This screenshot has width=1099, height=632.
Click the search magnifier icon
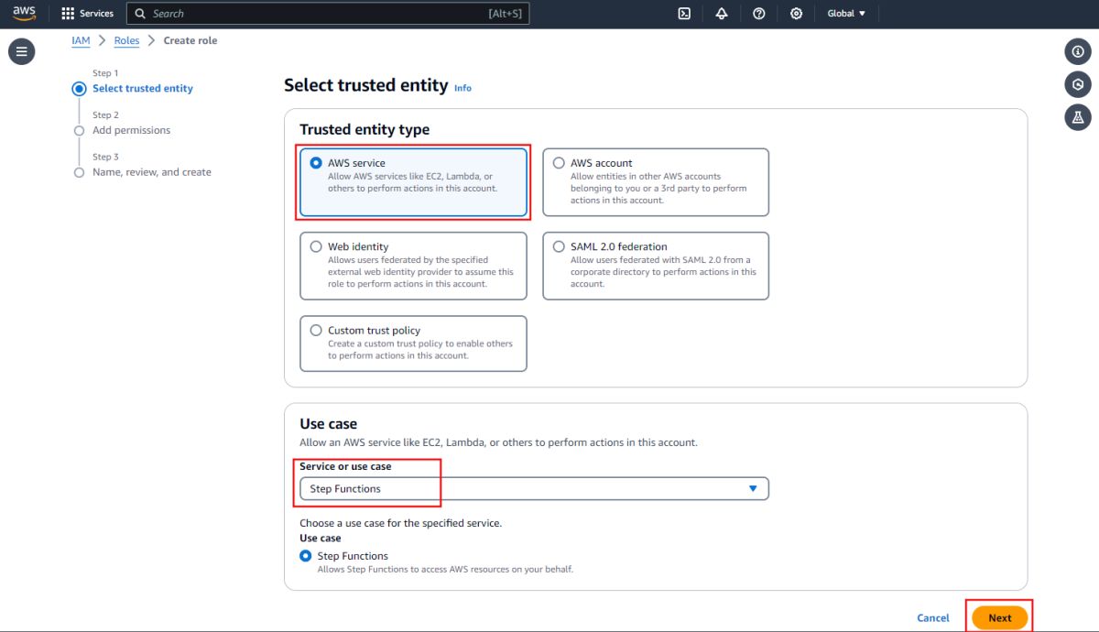141,14
